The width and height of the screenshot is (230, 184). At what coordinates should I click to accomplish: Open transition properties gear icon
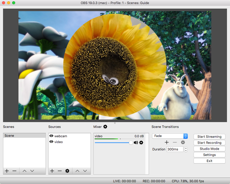(x=183, y=142)
